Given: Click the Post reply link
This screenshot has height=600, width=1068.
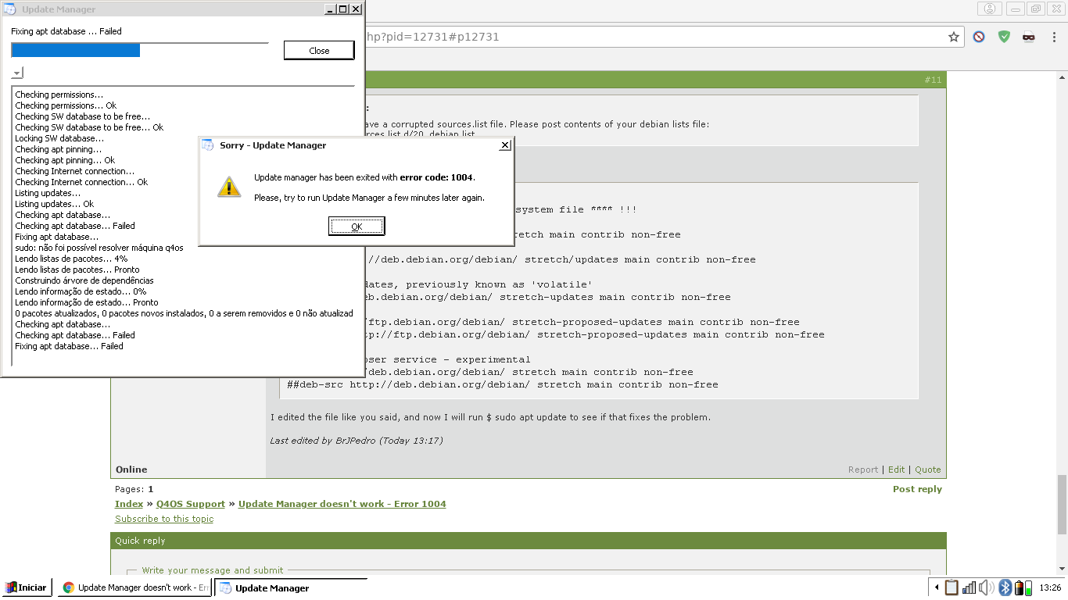Looking at the screenshot, I should (x=917, y=489).
